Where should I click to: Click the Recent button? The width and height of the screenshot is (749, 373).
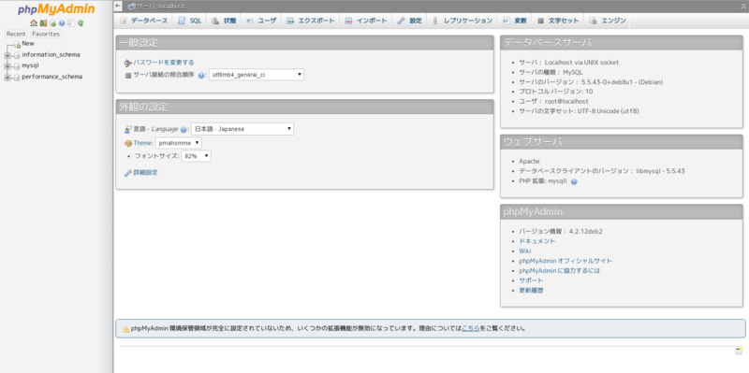tap(16, 34)
